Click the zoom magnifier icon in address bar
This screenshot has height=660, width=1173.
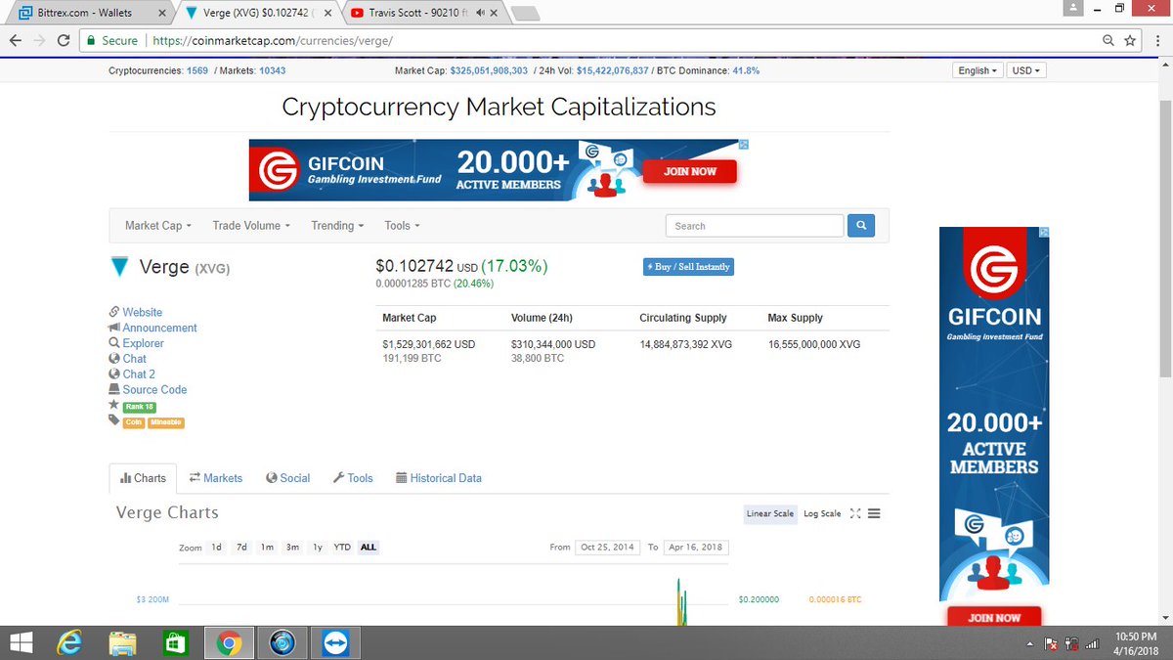[x=1108, y=40]
